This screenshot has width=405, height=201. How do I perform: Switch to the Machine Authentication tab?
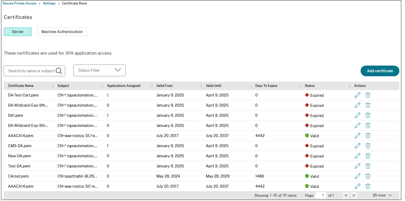pos(62,31)
